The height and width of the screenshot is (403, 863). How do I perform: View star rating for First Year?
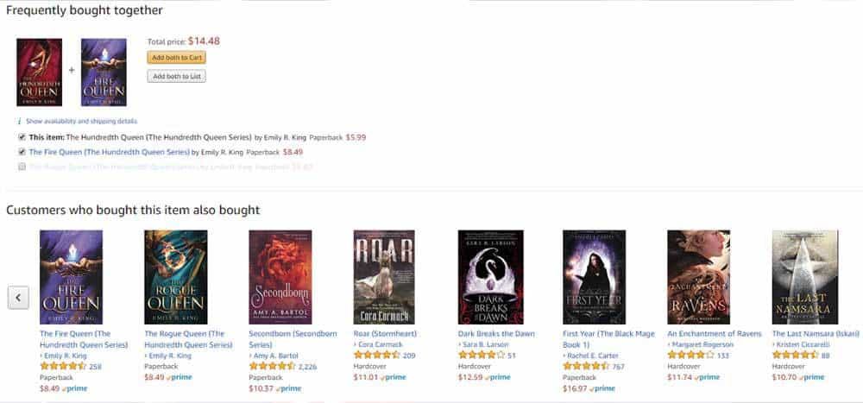click(586, 366)
